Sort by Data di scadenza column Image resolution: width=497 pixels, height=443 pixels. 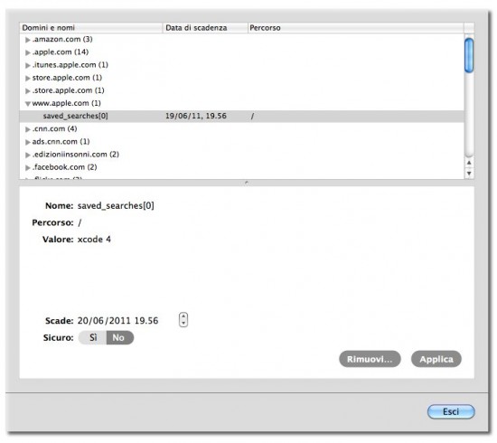point(205,28)
